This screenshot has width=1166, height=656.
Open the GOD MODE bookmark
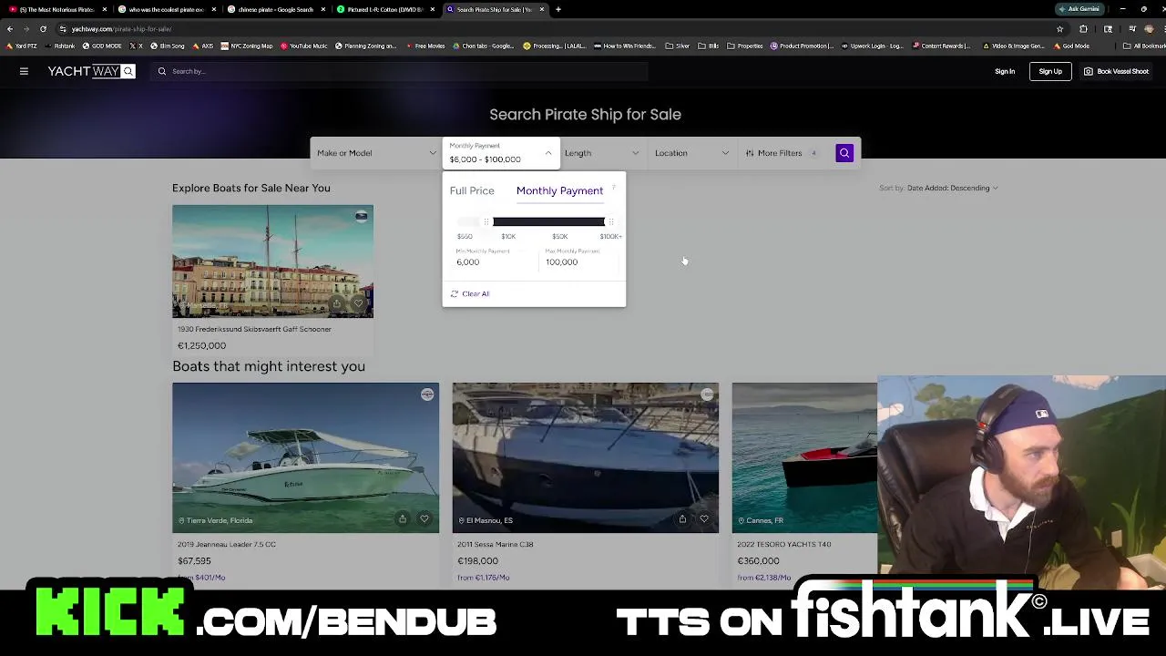102,46
